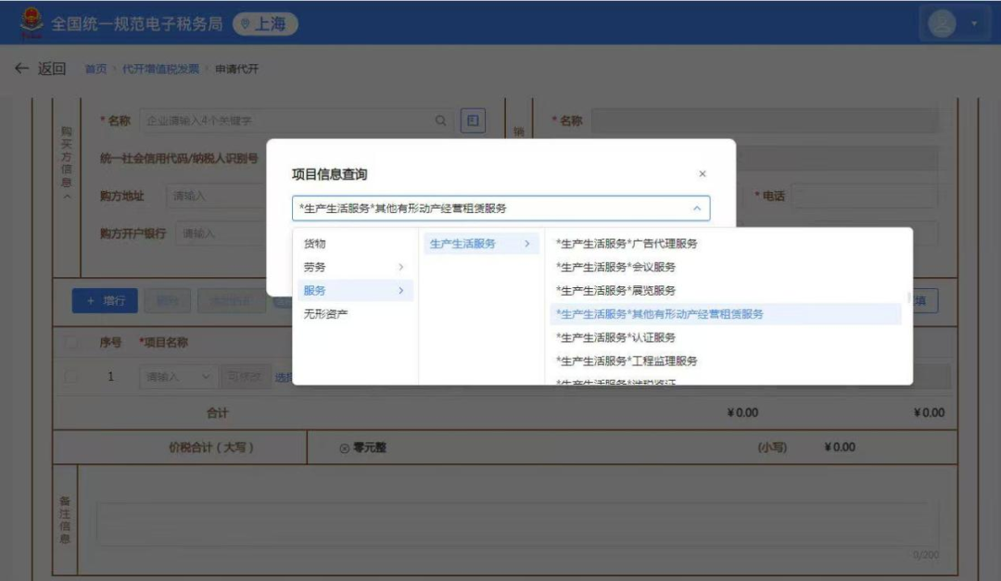Select 劳务 category

(x=355, y=267)
